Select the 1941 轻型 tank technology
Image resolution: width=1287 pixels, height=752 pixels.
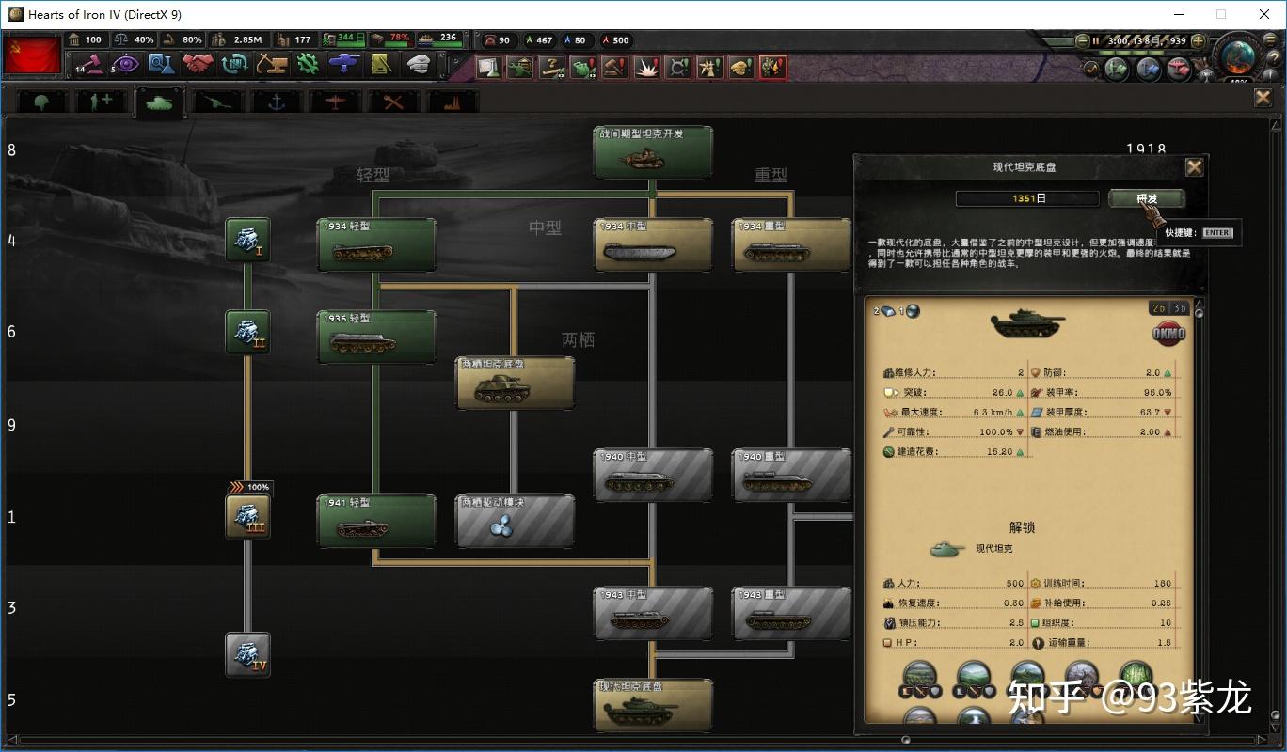[376, 522]
